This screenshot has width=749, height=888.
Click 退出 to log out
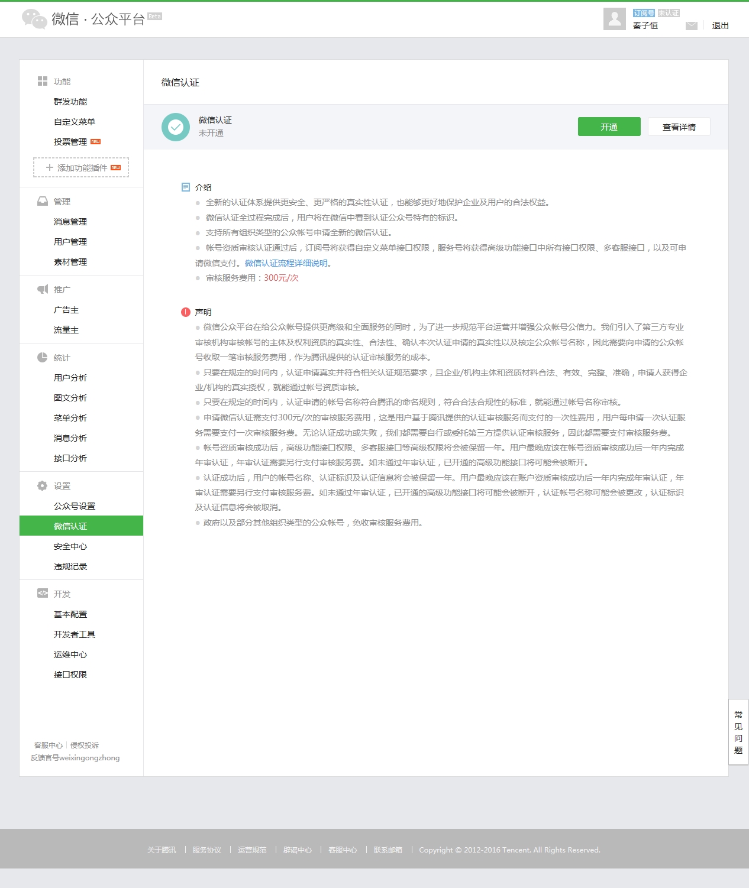[721, 25]
